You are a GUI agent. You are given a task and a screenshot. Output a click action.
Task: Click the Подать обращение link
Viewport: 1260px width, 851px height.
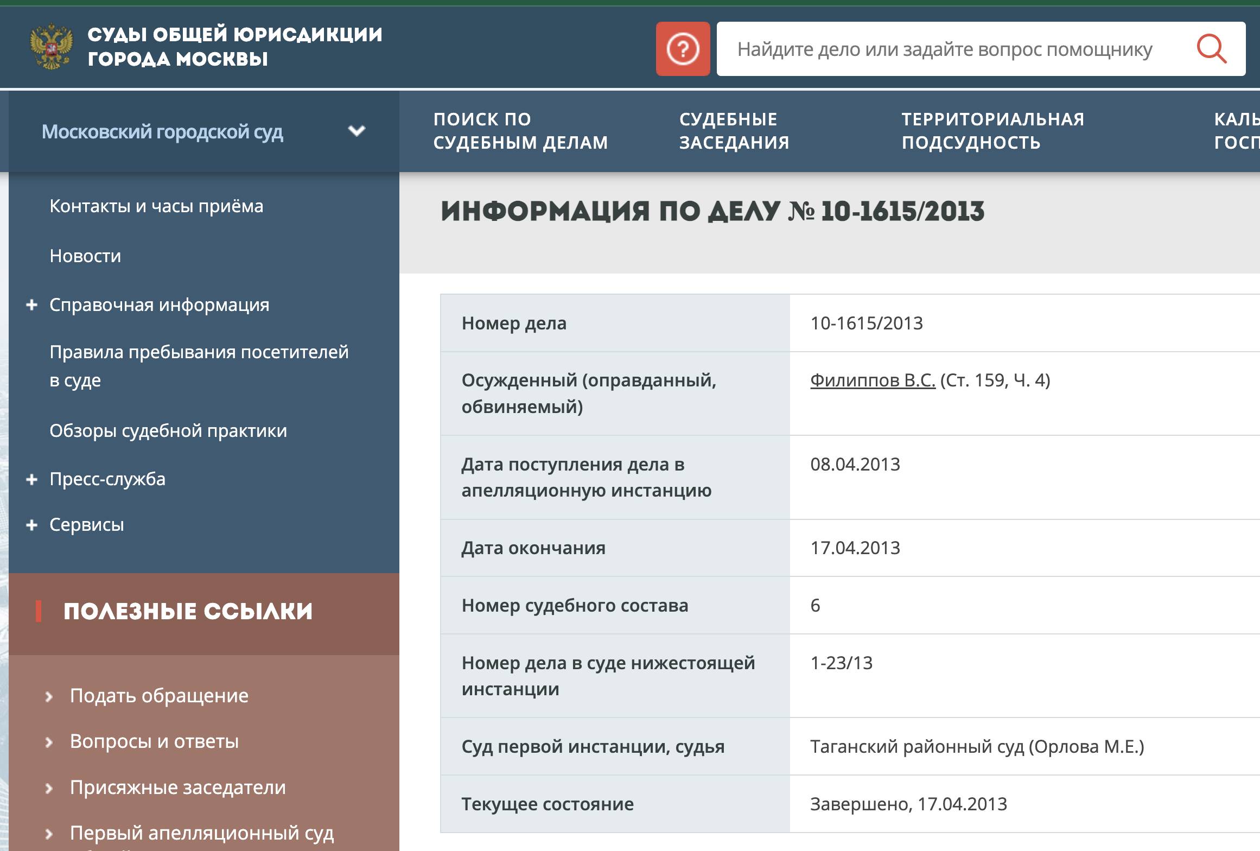[x=159, y=695]
